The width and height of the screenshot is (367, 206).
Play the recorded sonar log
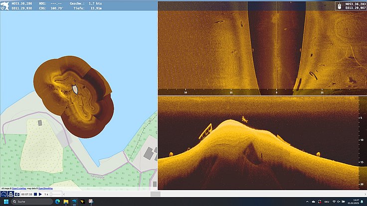40,194
